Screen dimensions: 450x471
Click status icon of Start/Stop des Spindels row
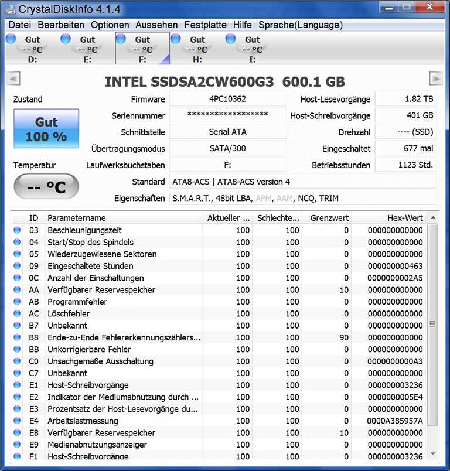[x=17, y=242]
